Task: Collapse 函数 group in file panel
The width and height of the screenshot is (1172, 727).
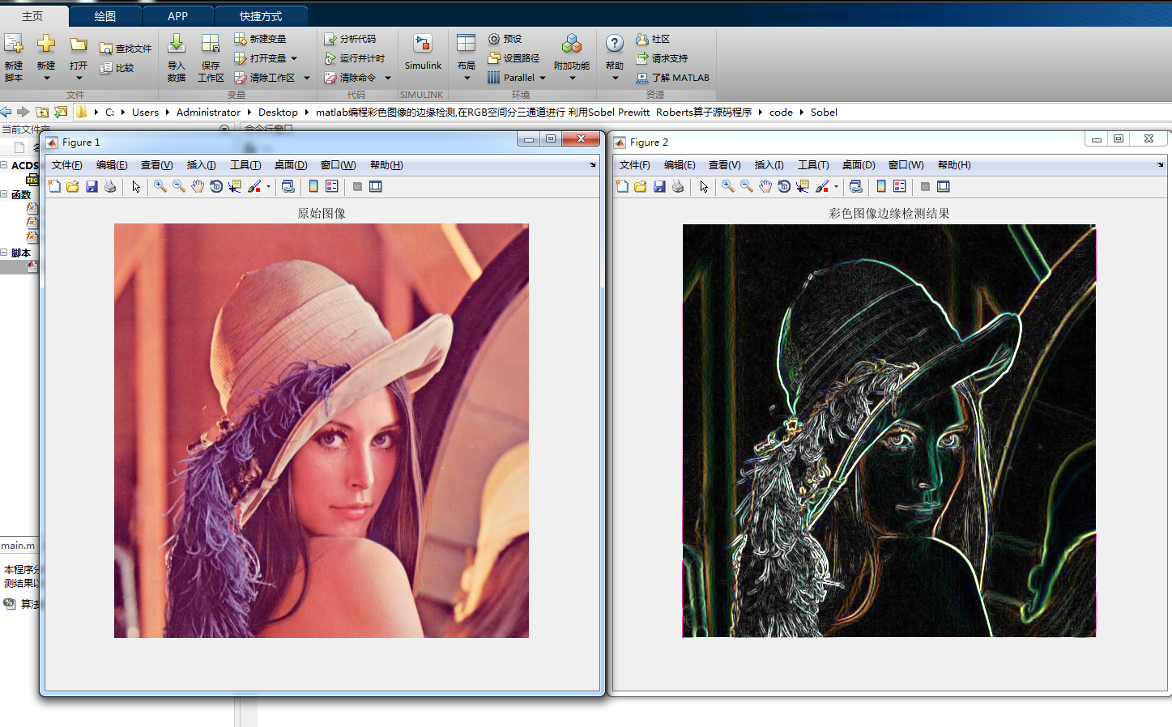Action: pos(4,194)
